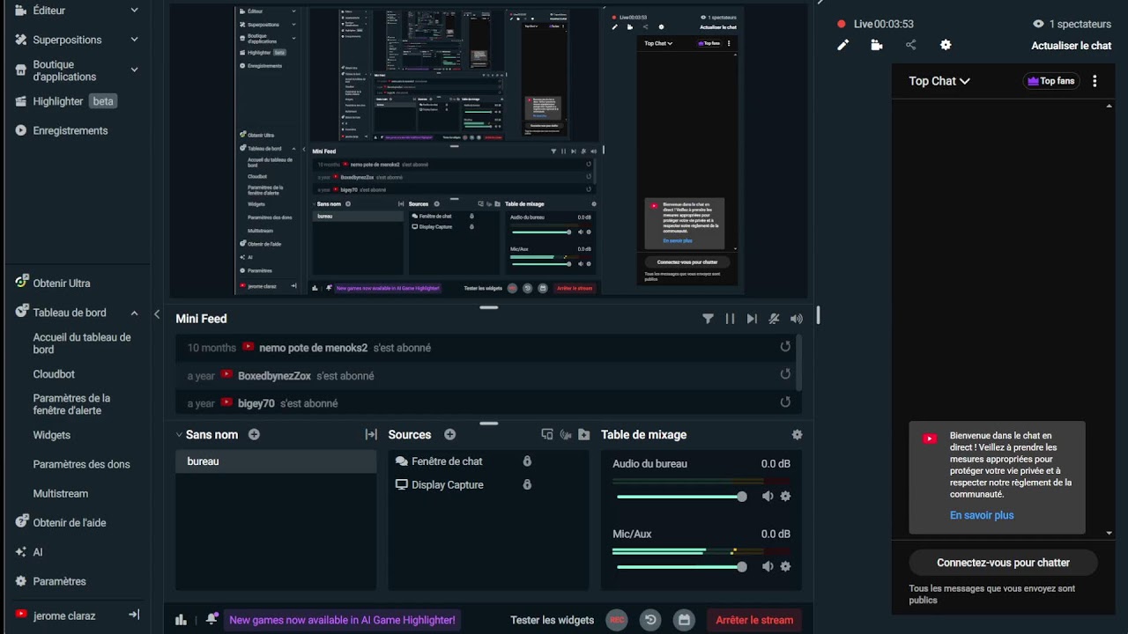The image size is (1128, 634).
Task: Add a new scene next to Sans nom
Action: (x=254, y=434)
